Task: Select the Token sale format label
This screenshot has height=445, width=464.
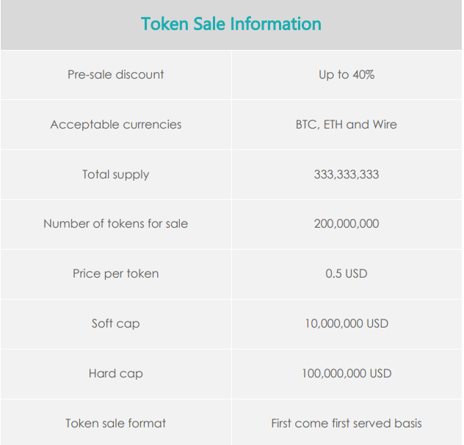Action: (x=116, y=424)
